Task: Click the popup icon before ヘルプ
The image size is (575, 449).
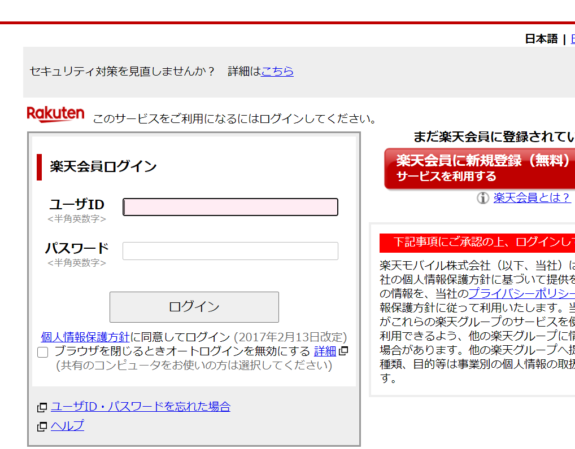Action: coord(42,426)
